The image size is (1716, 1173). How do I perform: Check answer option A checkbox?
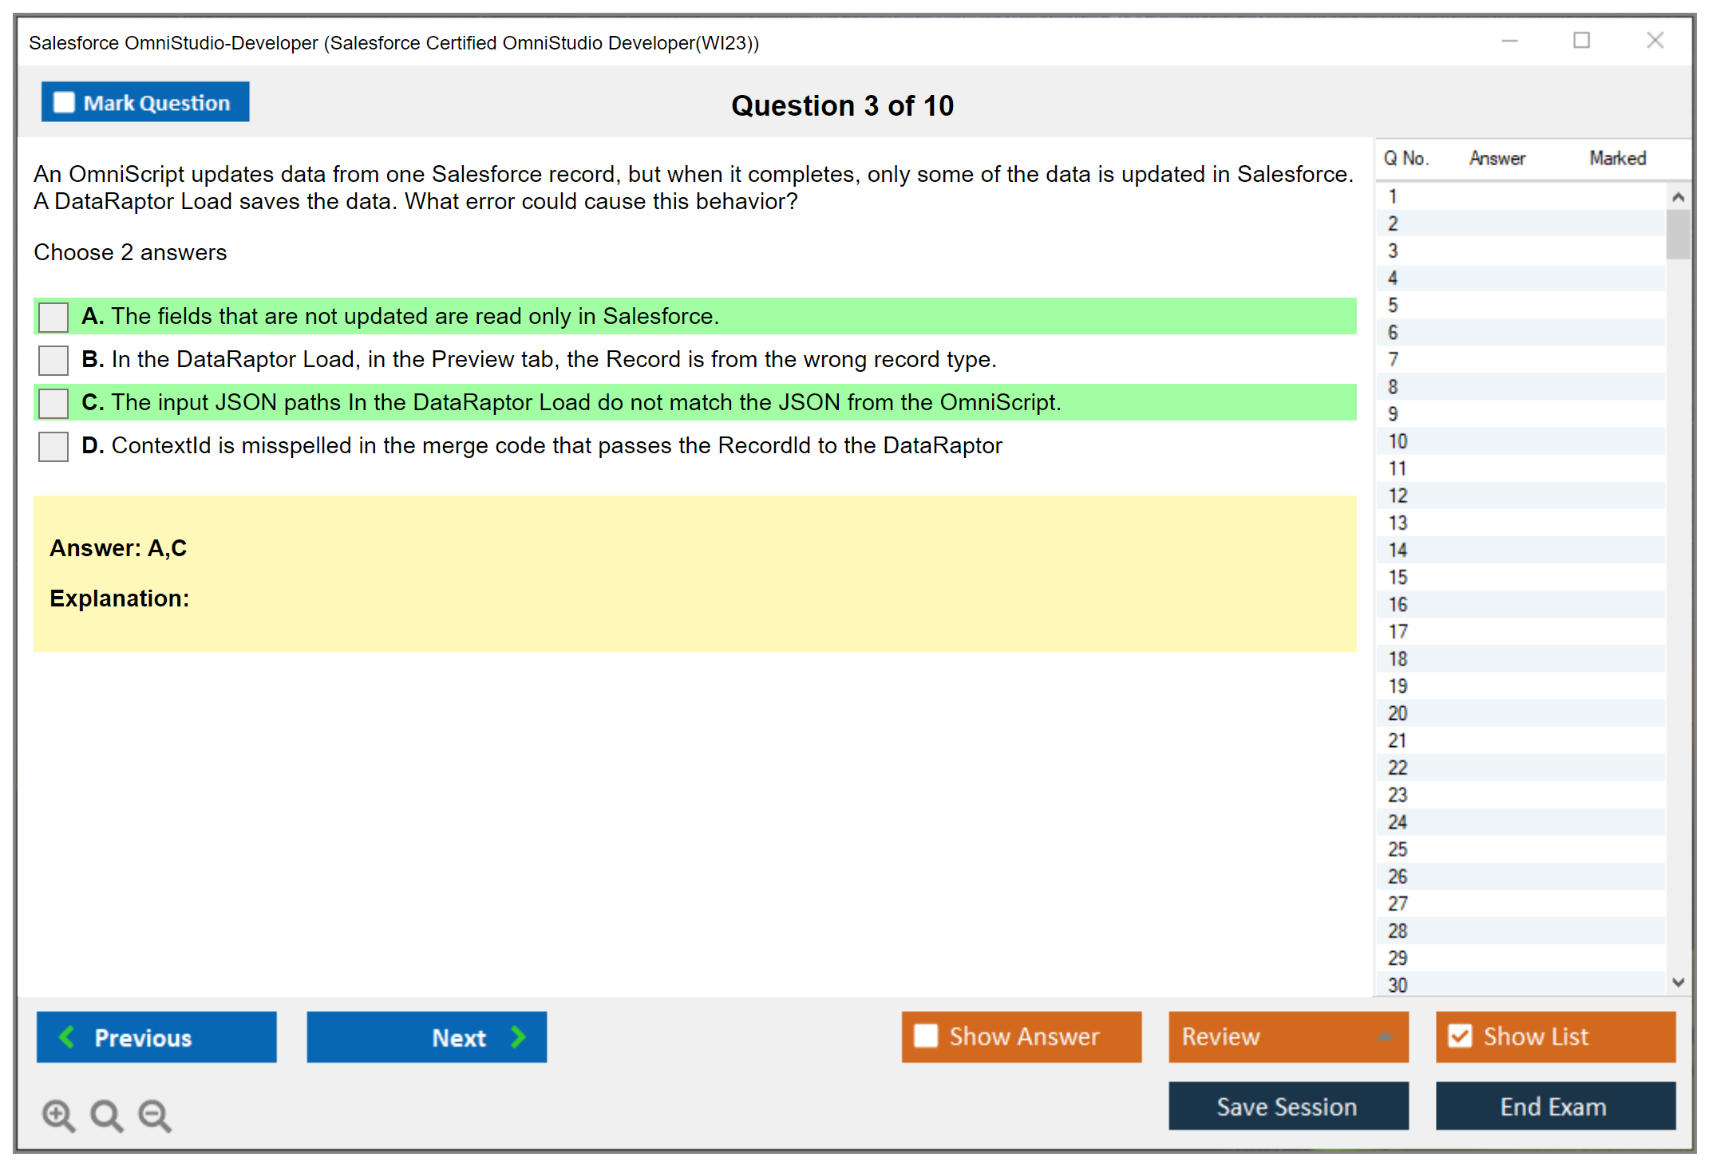[x=53, y=317]
